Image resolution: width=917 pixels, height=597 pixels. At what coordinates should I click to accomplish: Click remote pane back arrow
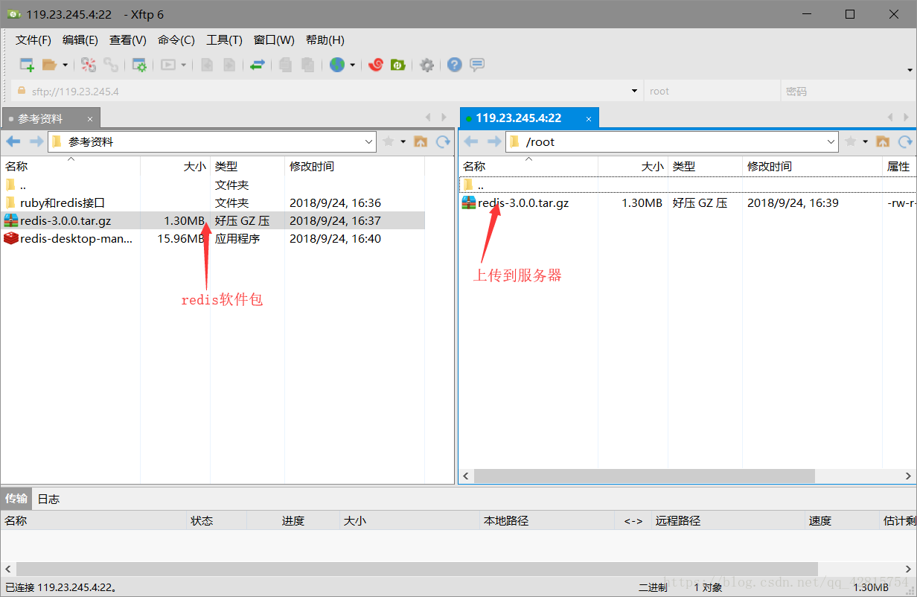[x=471, y=141]
